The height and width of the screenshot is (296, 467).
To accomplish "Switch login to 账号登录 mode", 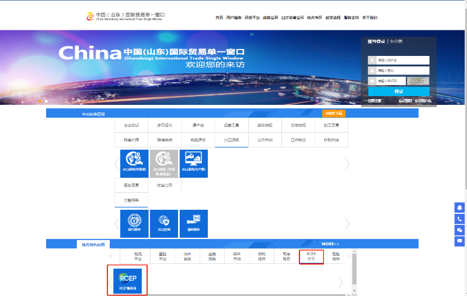I will point(376,41).
